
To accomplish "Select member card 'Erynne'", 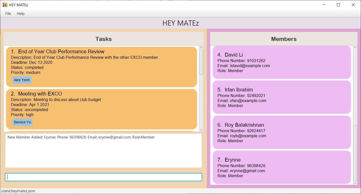I will tap(282, 167).
